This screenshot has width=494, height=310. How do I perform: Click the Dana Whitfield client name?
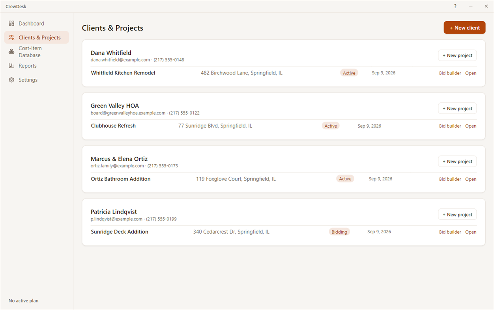[111, 53]
